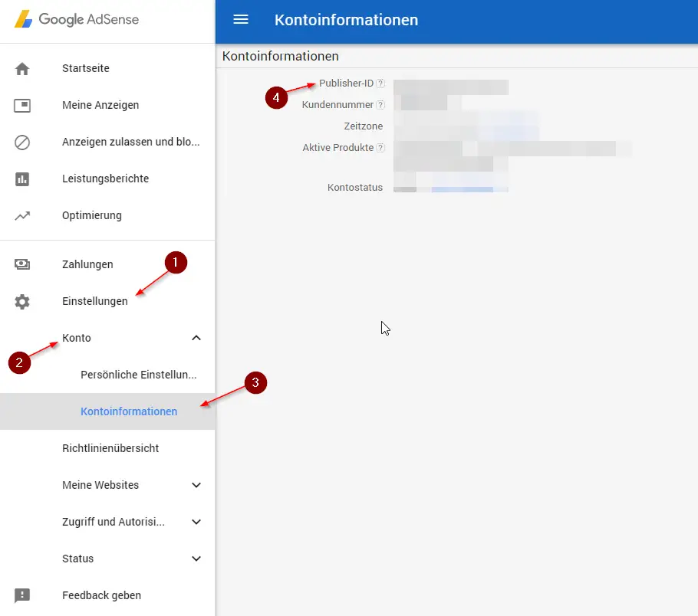Open Startseite in the sidebar
The width and height of the screenshot is (698, 616).
[107, 68]
